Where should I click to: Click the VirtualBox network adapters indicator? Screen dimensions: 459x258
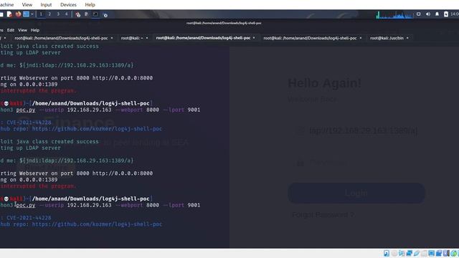[x=410, y=253]
